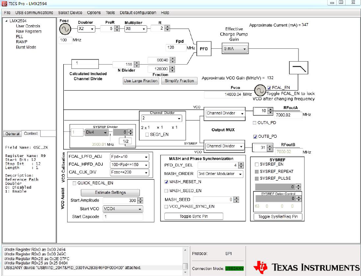Click the Texas Instruments logo
The image size is (361, 276).
(x=307, y=267)
